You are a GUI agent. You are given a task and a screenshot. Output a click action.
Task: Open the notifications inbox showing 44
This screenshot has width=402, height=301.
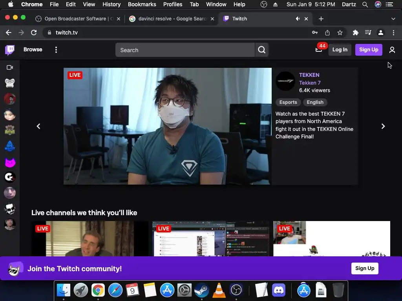pos(319,50)
